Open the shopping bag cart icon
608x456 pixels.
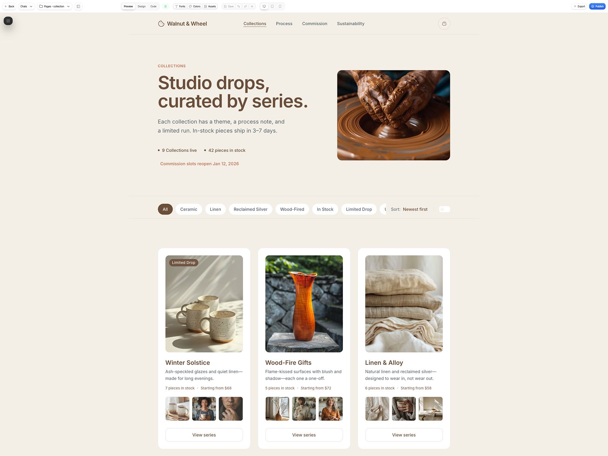pos(444,24)
